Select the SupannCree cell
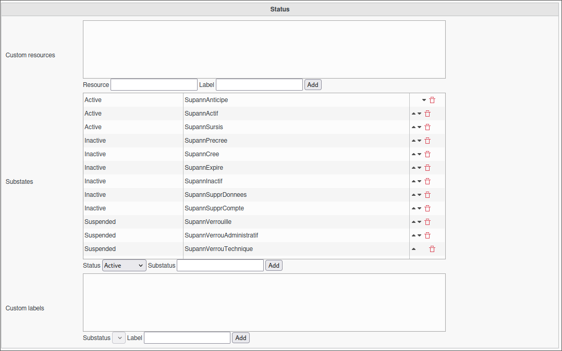562x351 pixels. tap(296, 154)
